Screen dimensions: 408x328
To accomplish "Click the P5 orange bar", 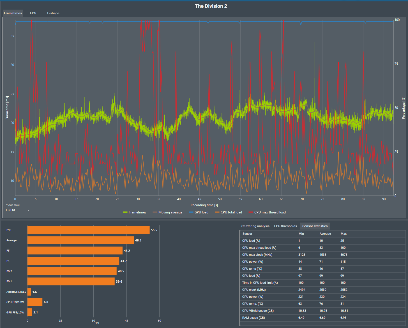I will pyautogui.click(x=75, y=251).
